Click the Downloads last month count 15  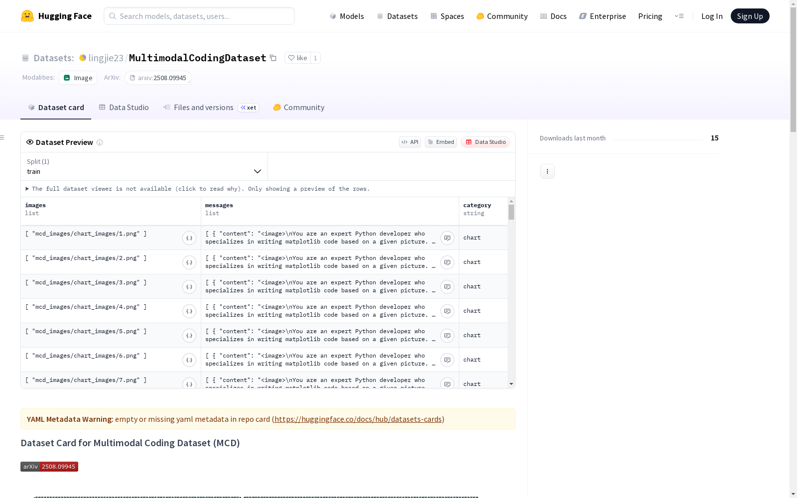[x=715, y=138]
